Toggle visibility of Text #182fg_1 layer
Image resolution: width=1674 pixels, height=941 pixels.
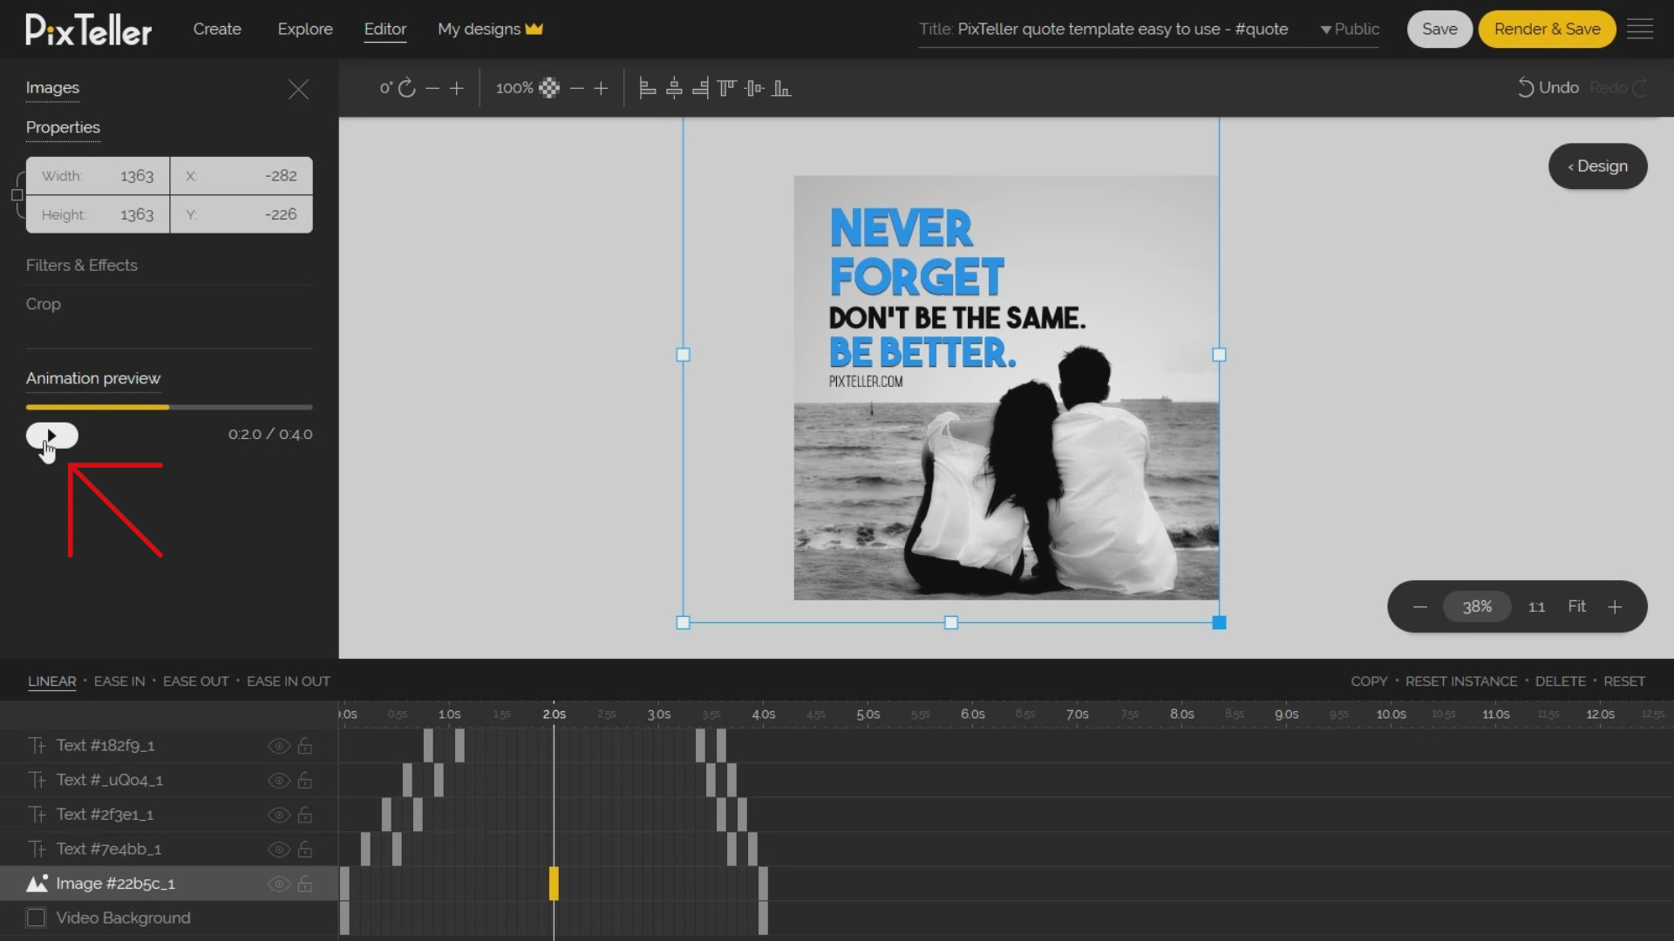279,745
